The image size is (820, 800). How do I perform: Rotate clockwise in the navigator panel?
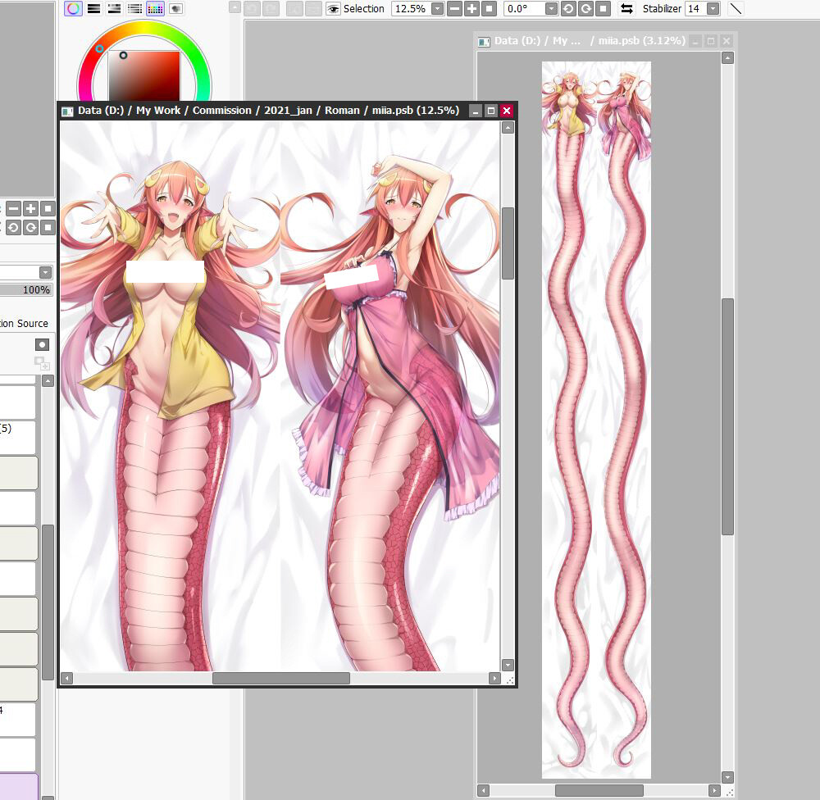point(31,227)
